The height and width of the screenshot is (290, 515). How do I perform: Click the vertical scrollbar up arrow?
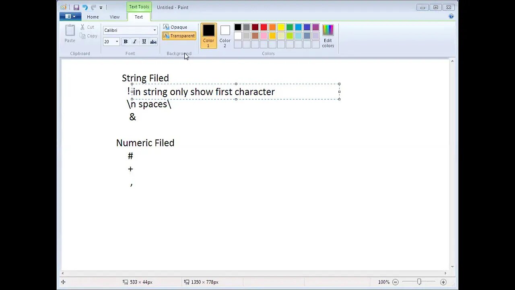(x=452, y=61)
